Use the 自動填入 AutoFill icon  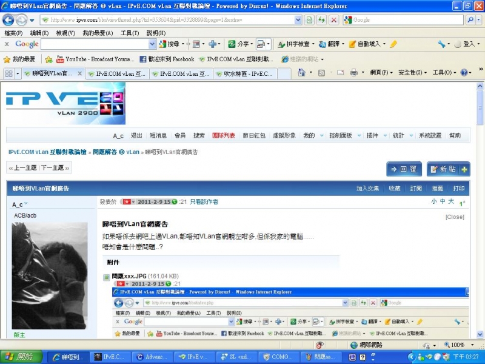tap(368, 44)
